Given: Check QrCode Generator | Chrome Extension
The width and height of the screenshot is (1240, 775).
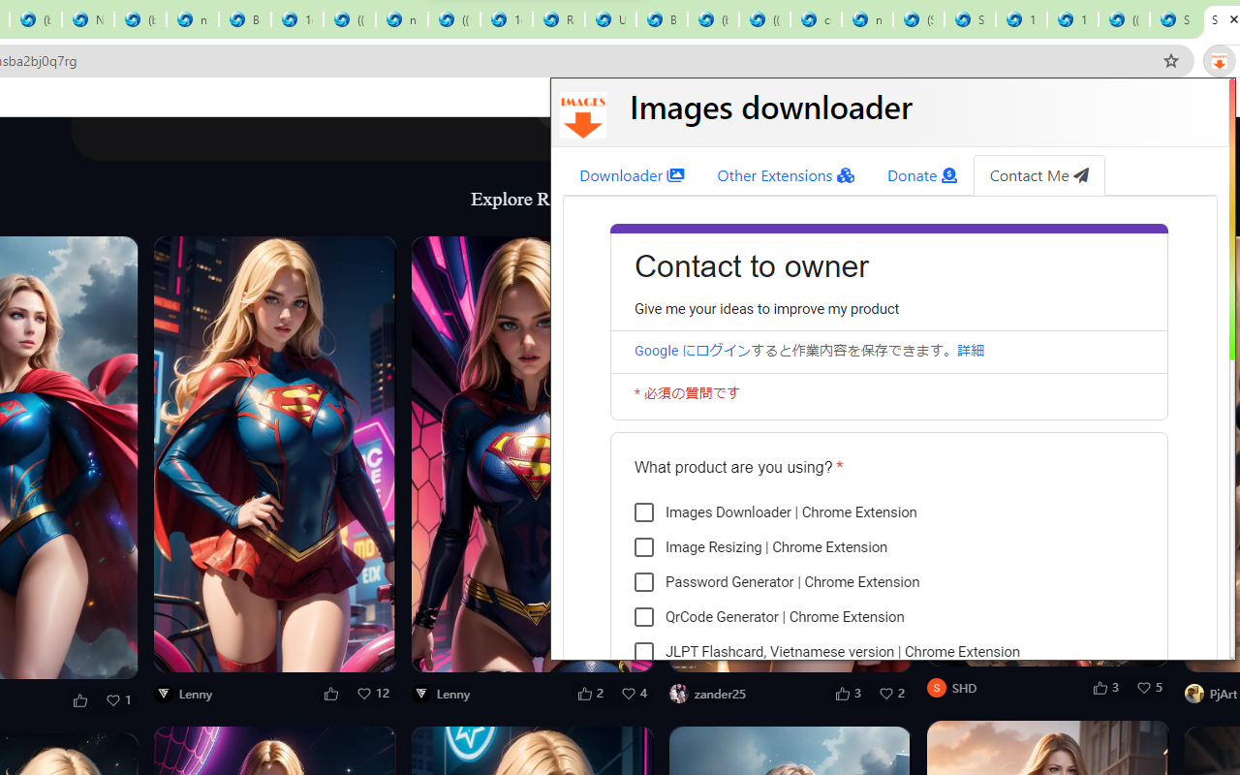Looking at the screenshot, I should [x=644, y=617].
